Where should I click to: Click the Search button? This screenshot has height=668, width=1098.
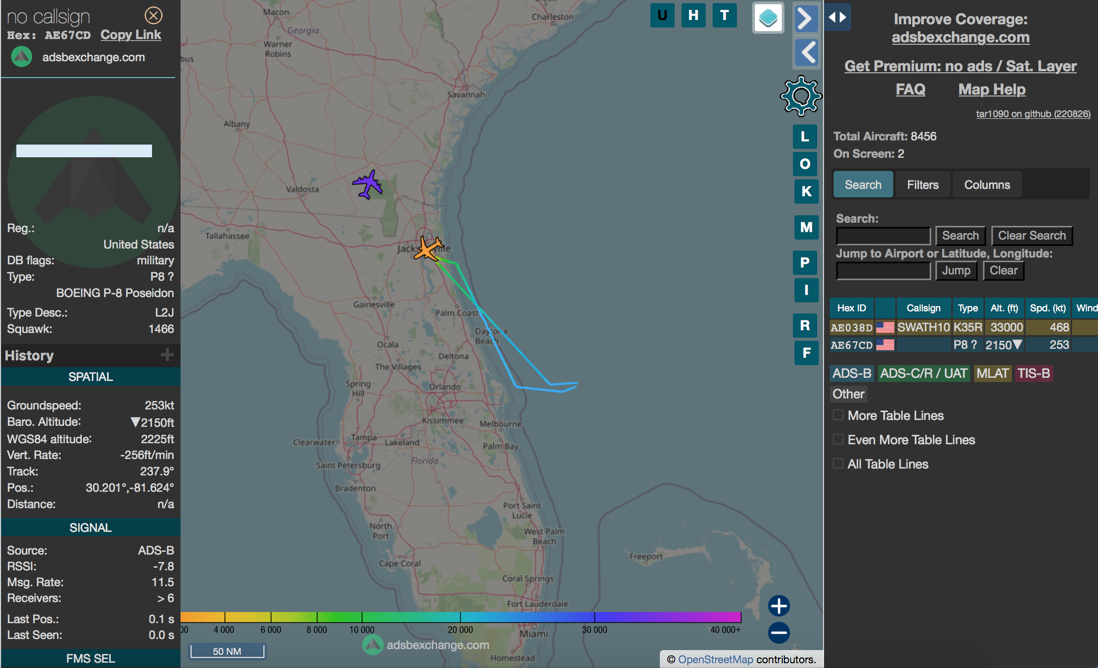click(x=960, y=236)
